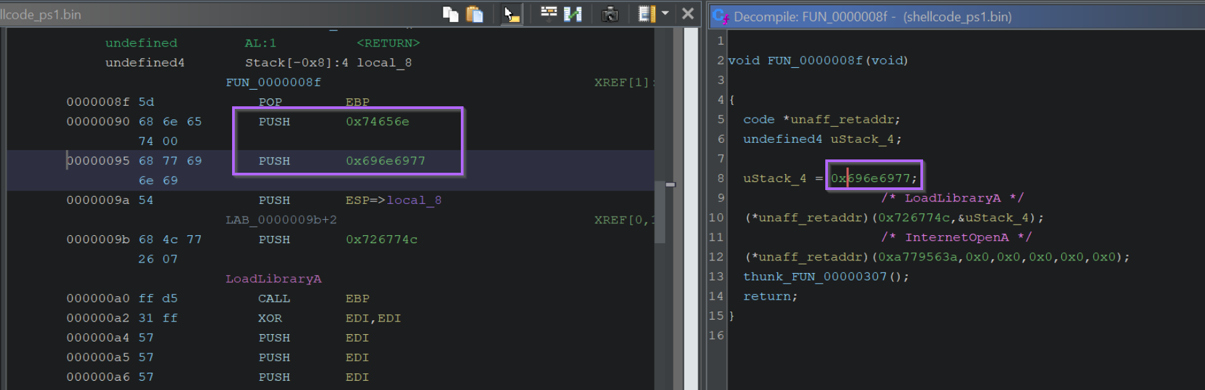Click the LoadLibraryA comment in the listing
The width and height of the screenshot is (1205, 390).
click(x=273, y=279)
